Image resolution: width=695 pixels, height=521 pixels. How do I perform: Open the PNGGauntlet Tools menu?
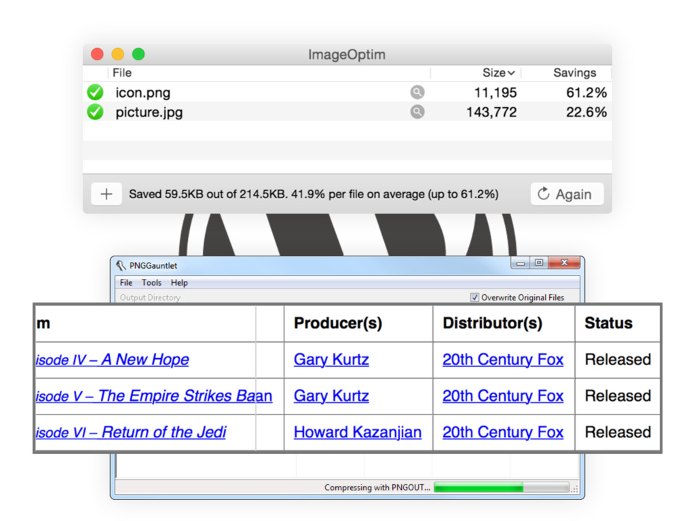[x=151, y=283]
